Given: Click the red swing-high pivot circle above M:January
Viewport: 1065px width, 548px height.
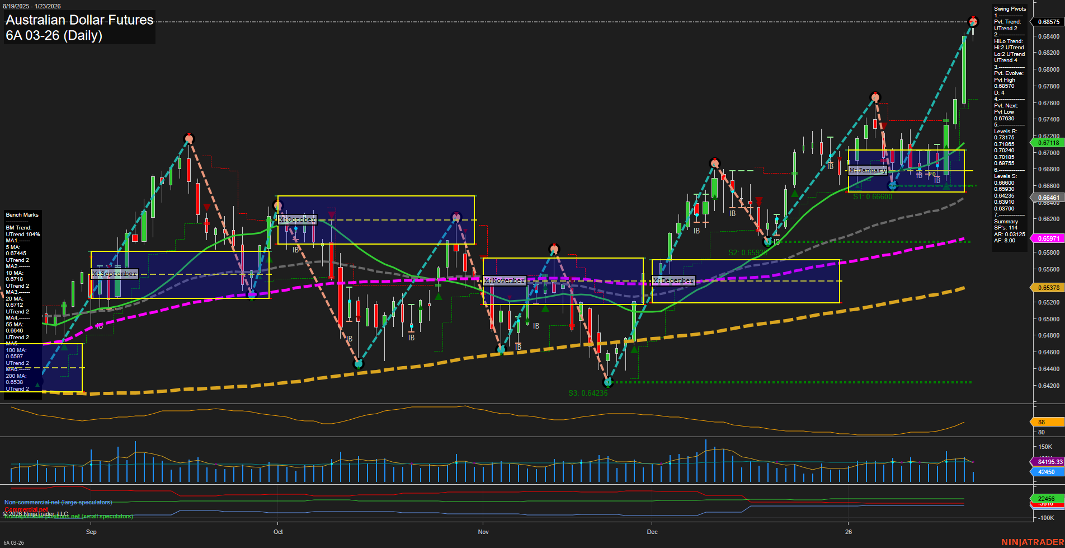Looking at the screenshot, I should [x=874, y=97].
